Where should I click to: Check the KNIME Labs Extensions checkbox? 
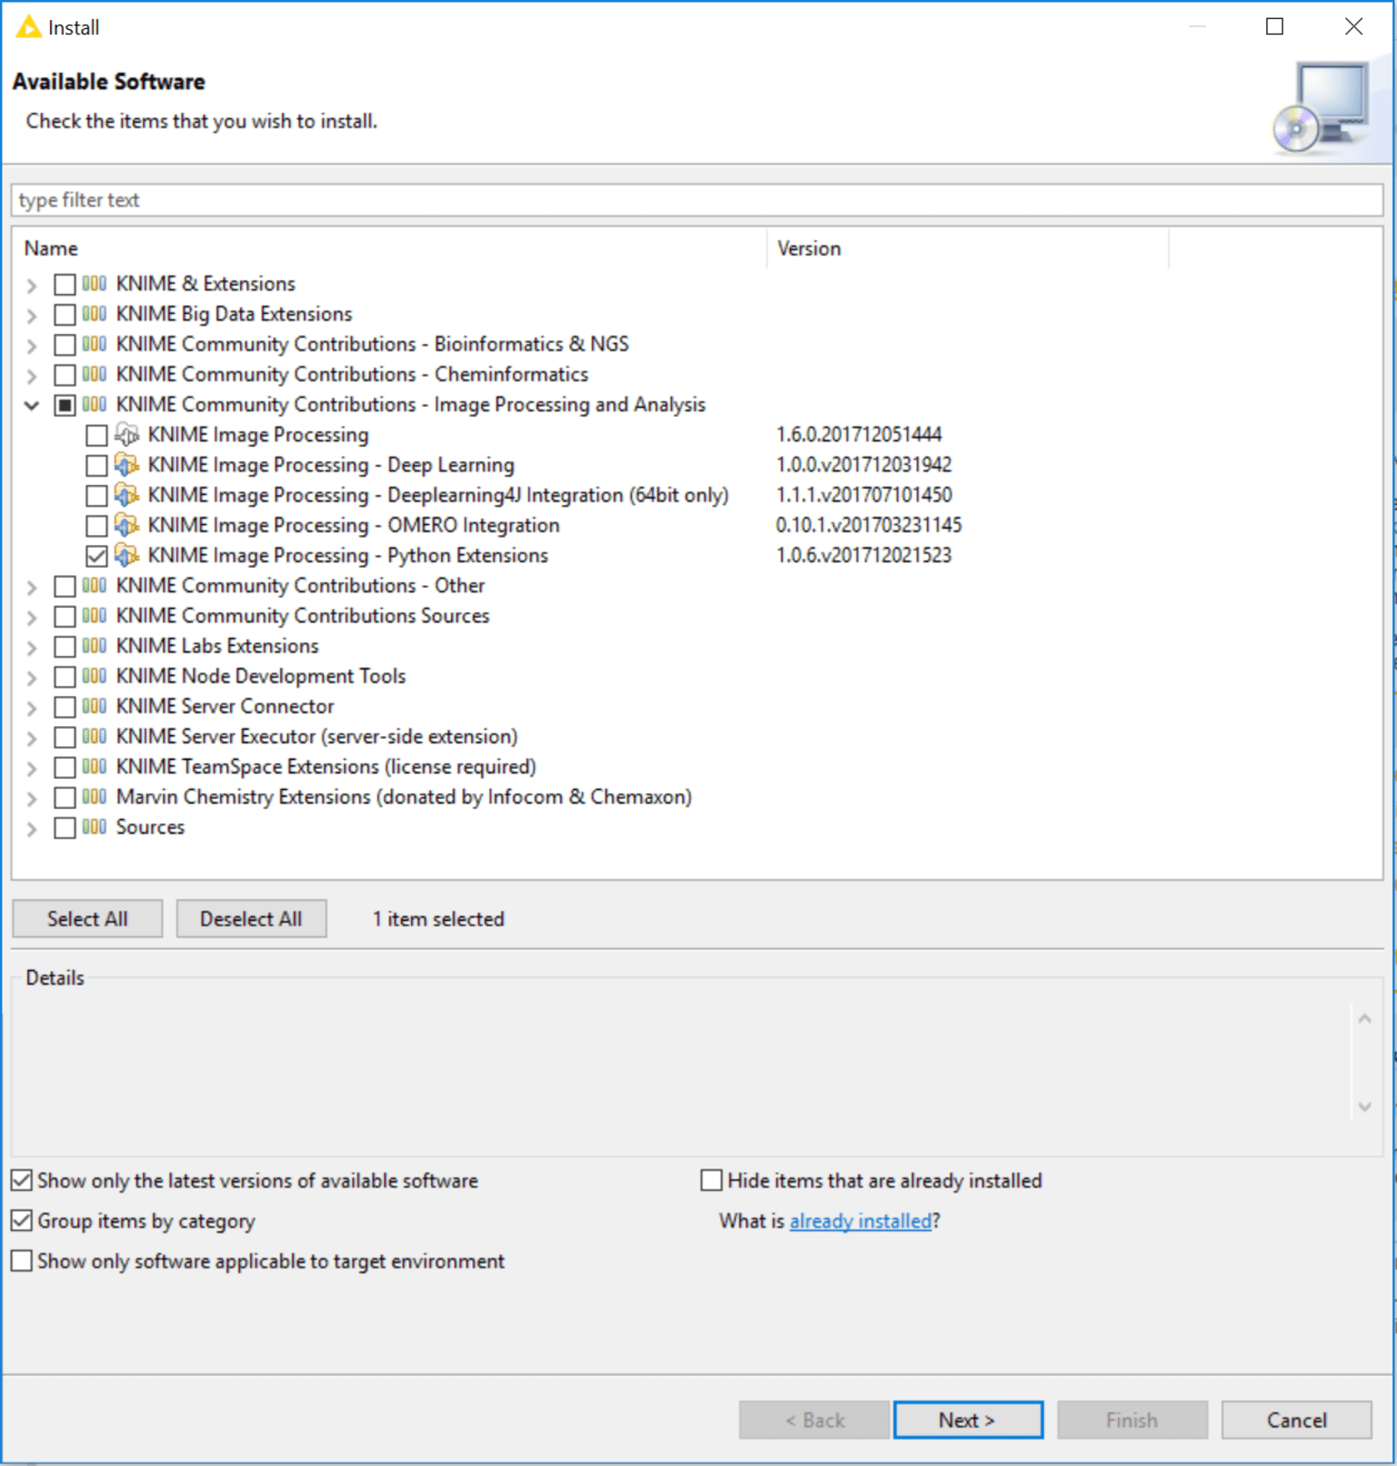click(65, 647)
